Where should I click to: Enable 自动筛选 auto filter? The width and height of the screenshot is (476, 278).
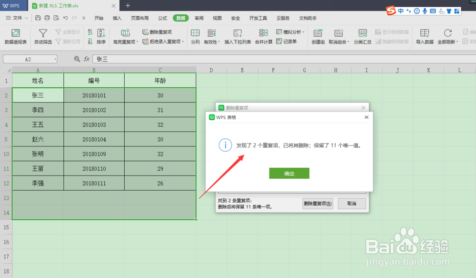pos(42,37)
